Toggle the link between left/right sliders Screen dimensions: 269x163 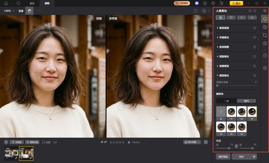tap(236, 146)
